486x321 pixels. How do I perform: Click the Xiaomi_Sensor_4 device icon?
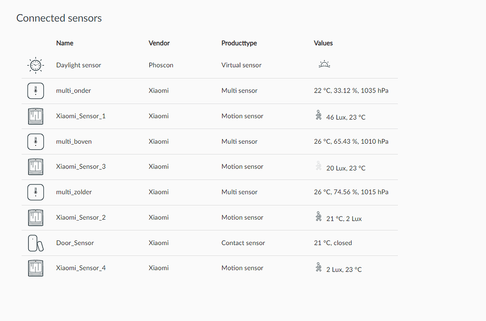tap(35, 268)
